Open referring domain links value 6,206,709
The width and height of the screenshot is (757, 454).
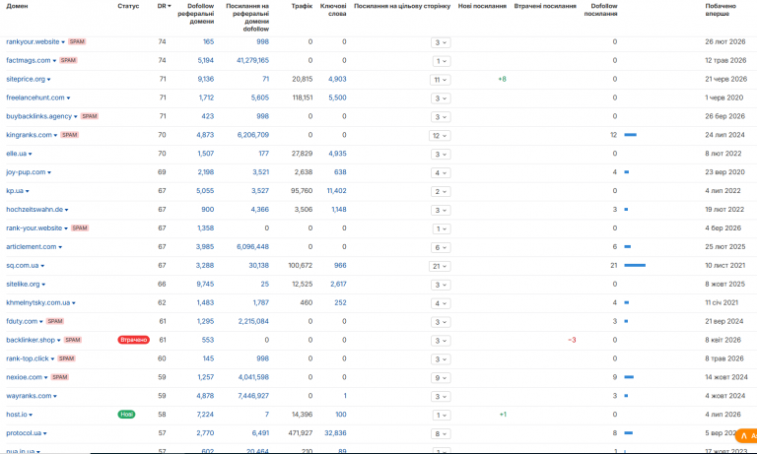coord(253,135)
